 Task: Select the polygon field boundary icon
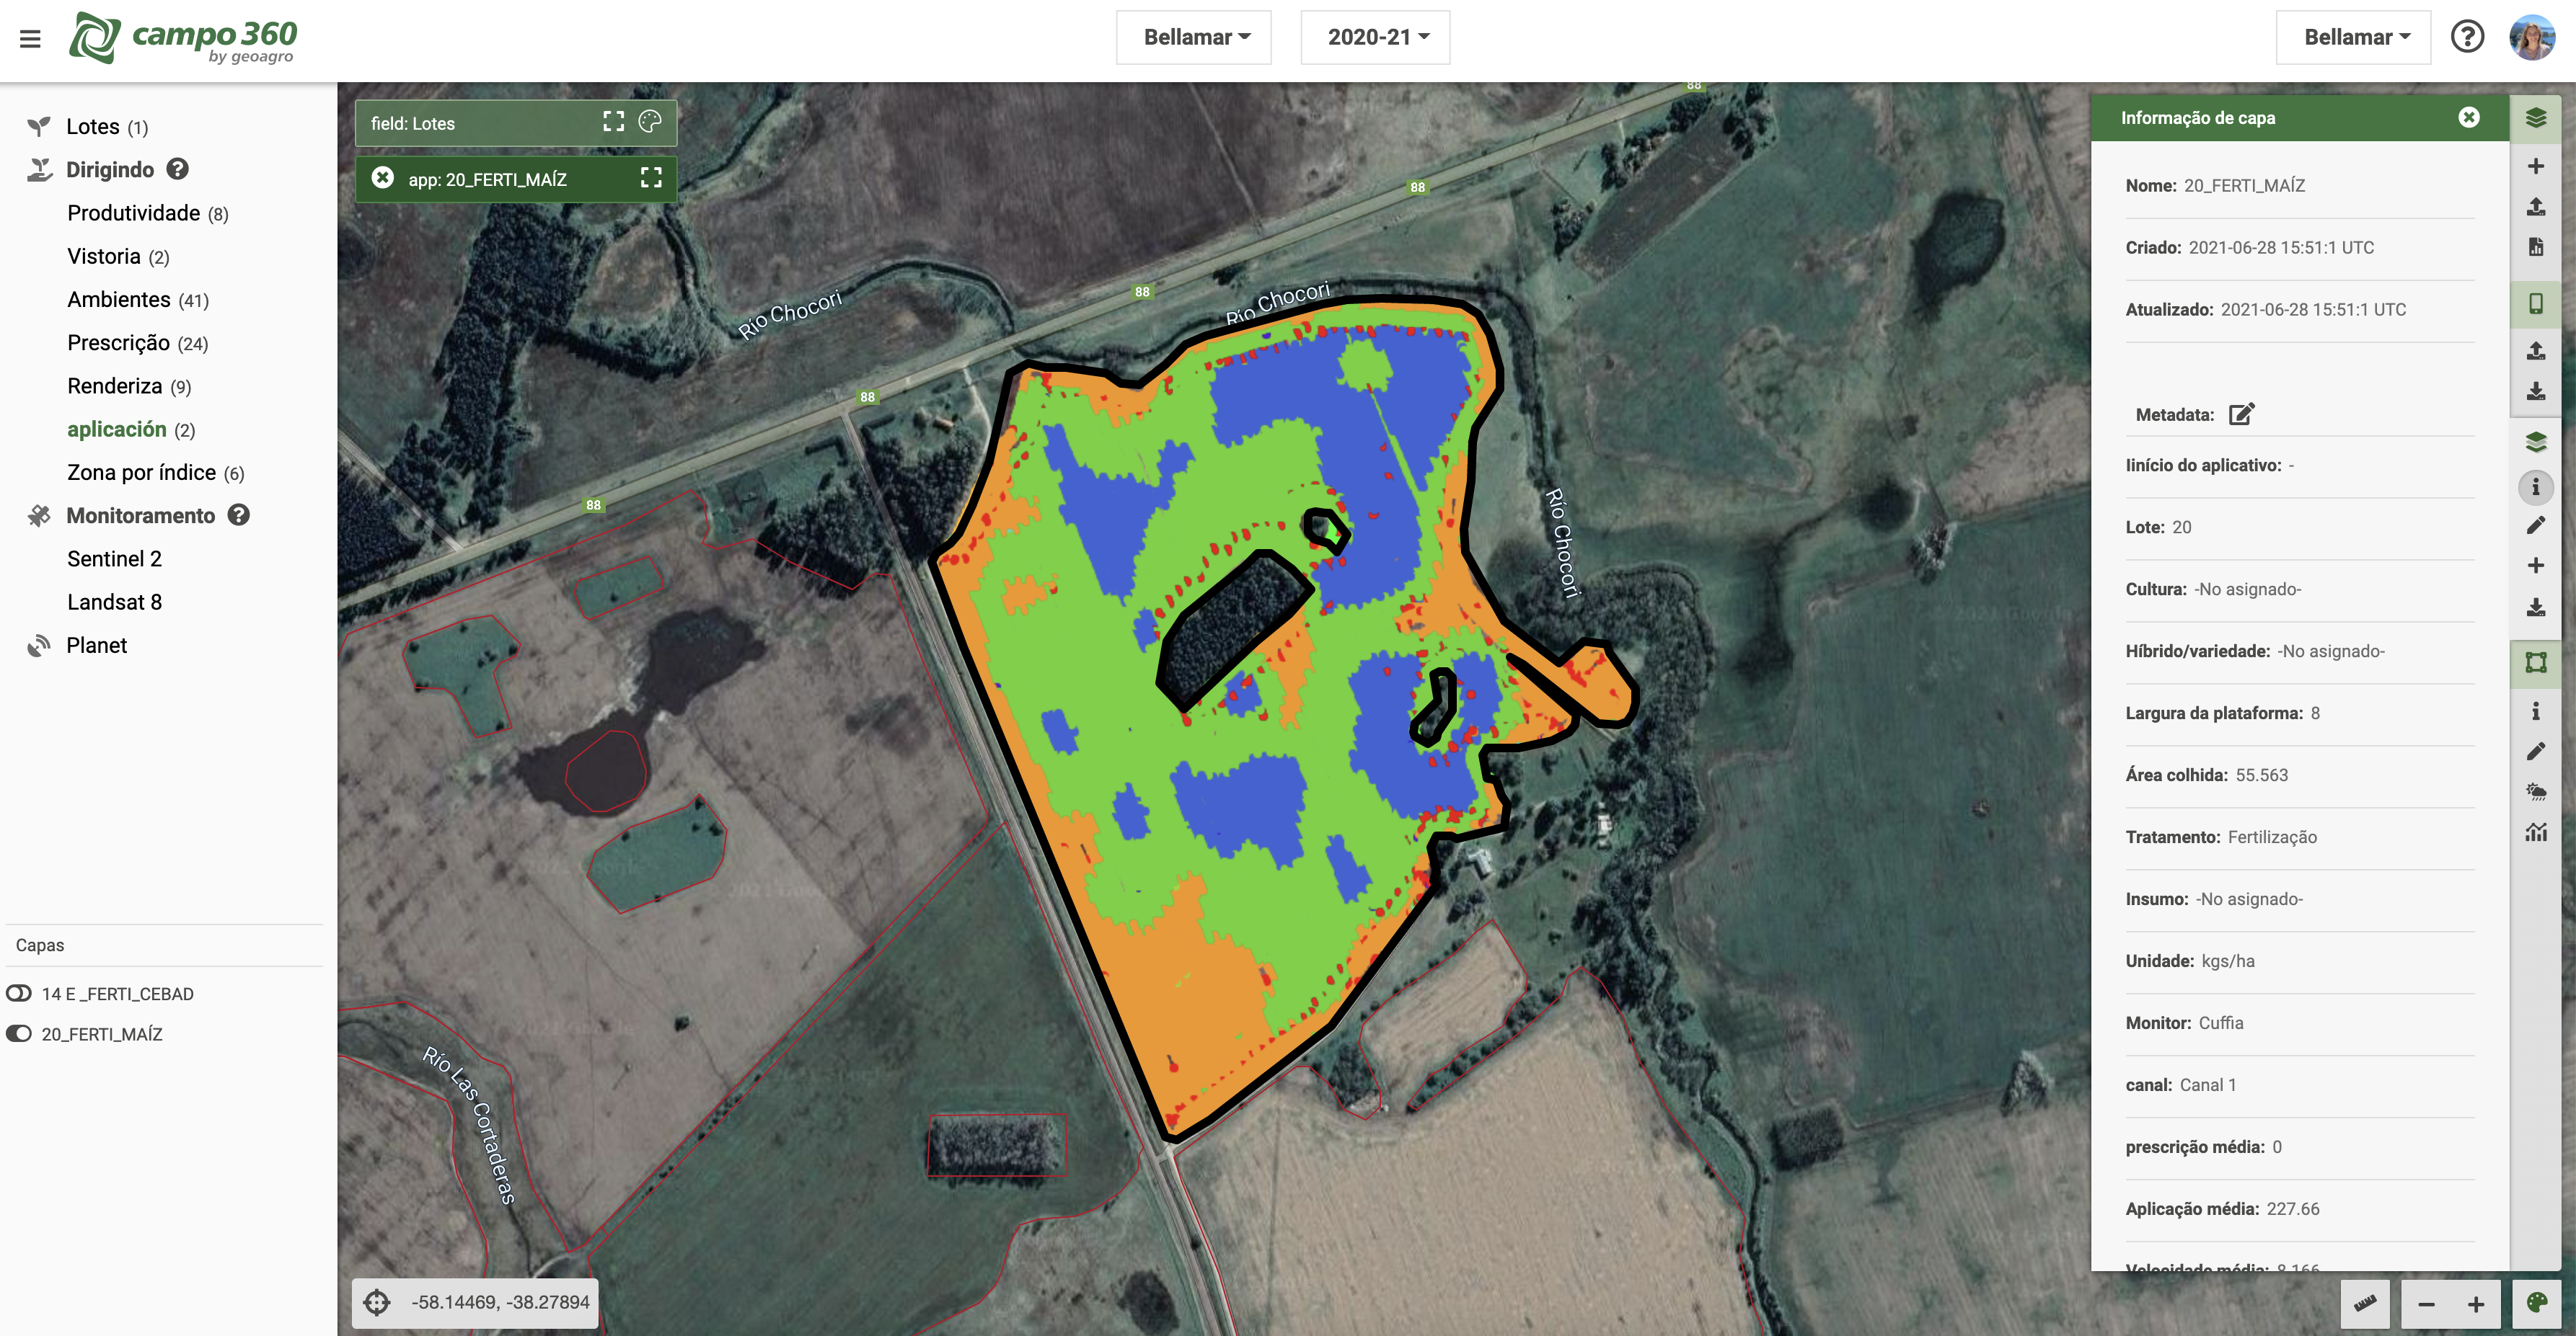pos(2536,662)
